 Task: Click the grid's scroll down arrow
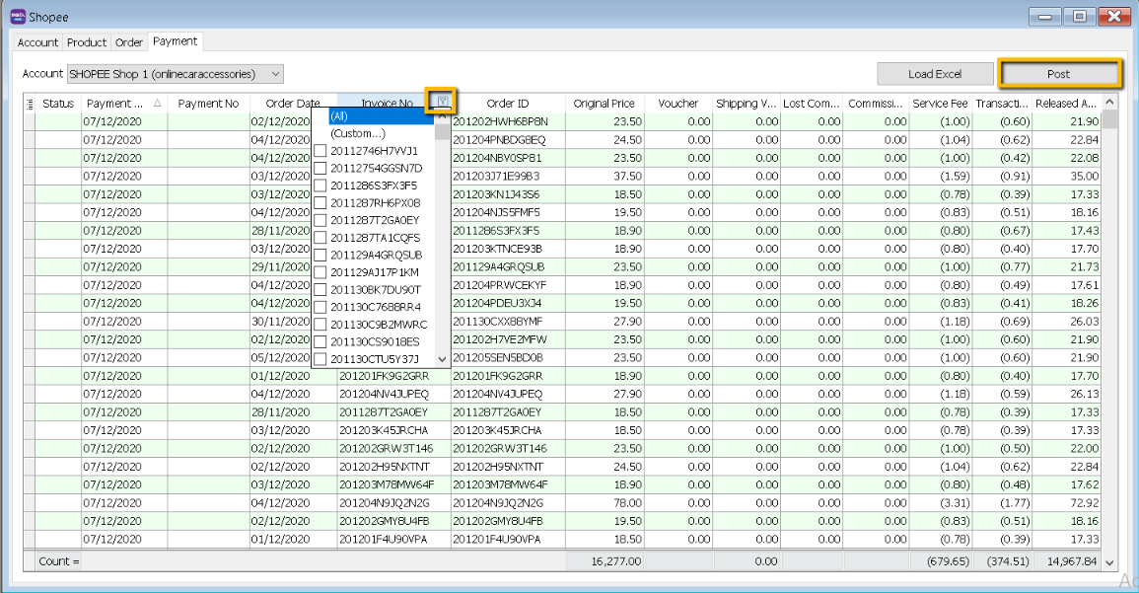pyautogui.click(x=1109, y=561)
